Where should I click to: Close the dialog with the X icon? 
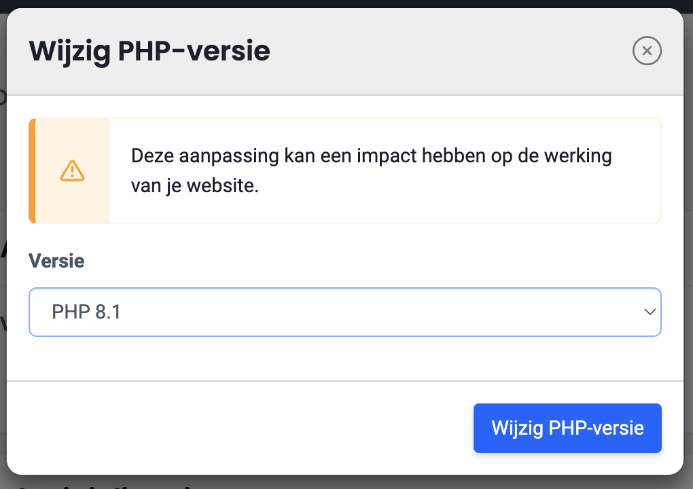coord(647,51)
